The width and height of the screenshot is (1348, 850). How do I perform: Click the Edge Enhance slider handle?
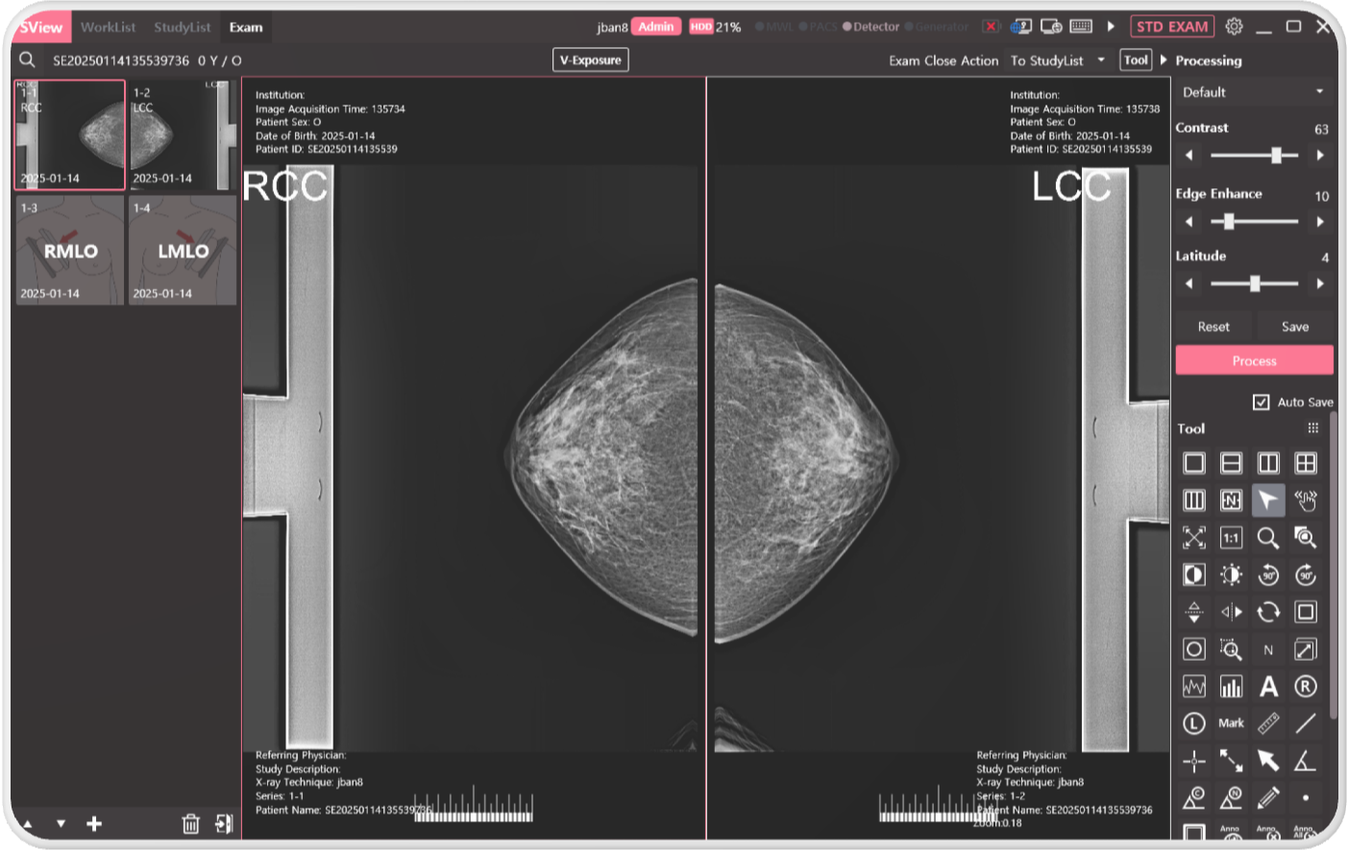click(1228, 221)
